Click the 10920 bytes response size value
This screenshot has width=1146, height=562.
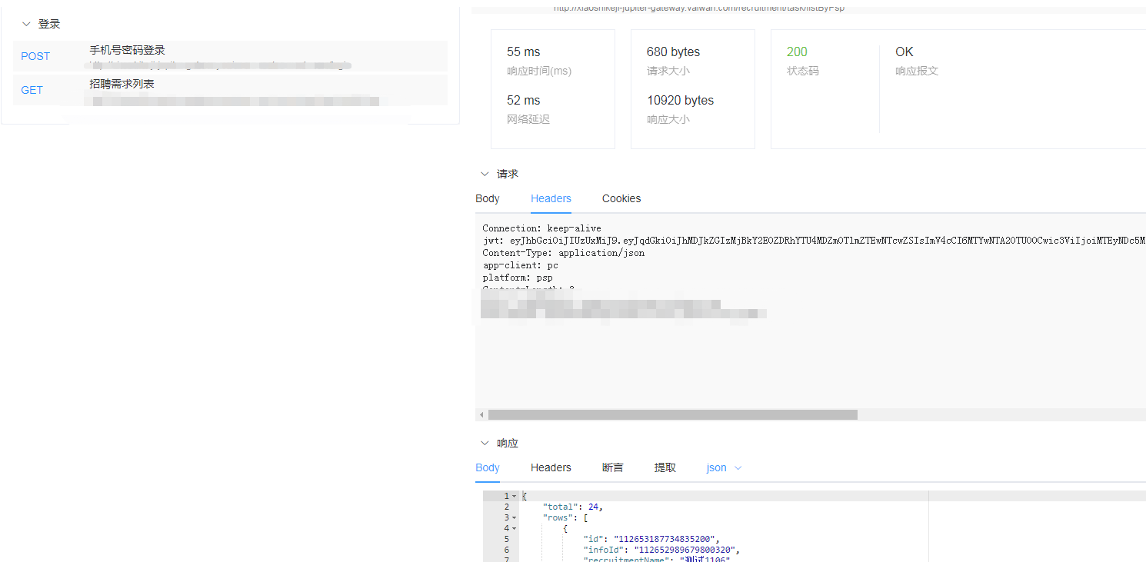681,101
